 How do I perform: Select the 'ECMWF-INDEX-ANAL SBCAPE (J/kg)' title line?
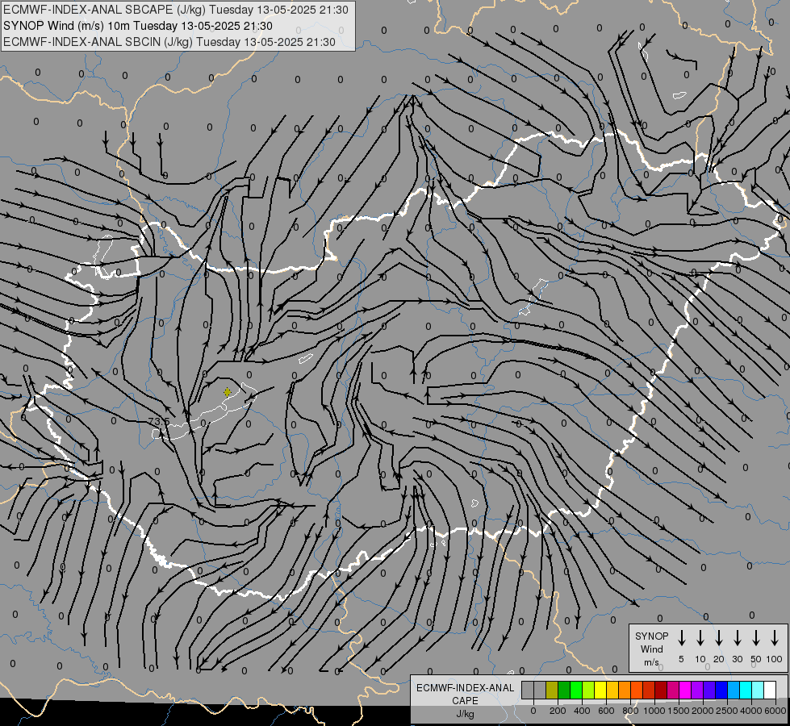(x=175, y=10)
